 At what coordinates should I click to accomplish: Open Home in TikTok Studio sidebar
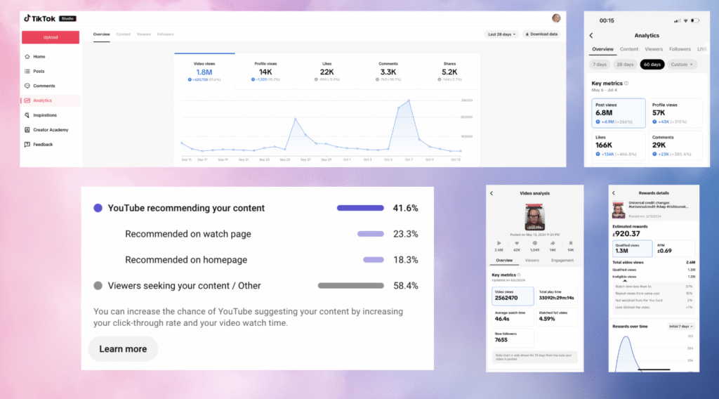click(x=39, y=56)
